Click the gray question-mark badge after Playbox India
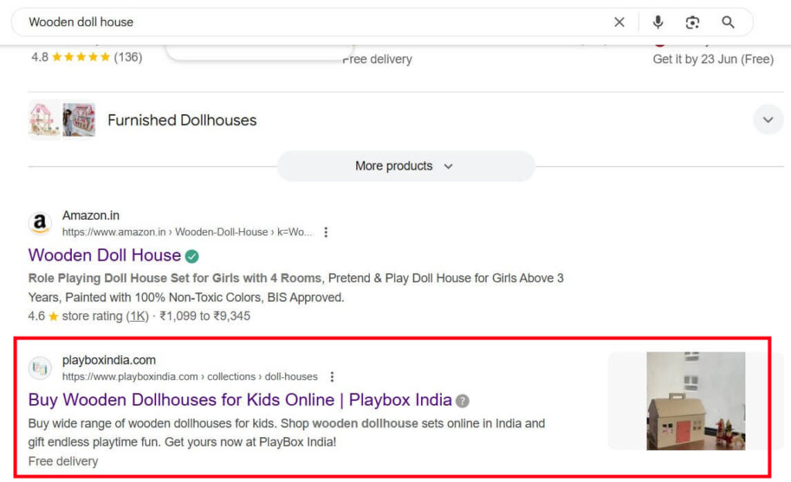 pyautogui.click(x=462, y=401)
